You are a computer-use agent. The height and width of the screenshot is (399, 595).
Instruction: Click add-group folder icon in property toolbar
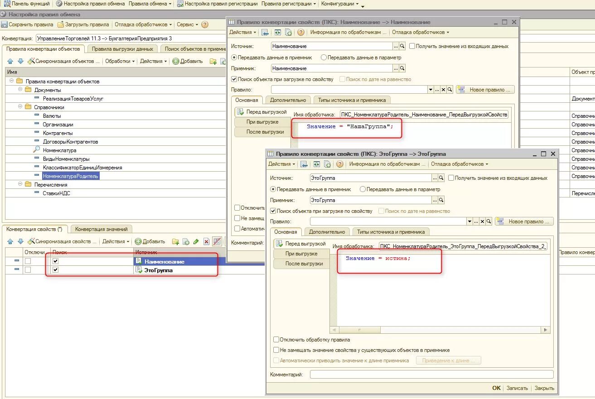pyautogui.click(x=176, y=241)
